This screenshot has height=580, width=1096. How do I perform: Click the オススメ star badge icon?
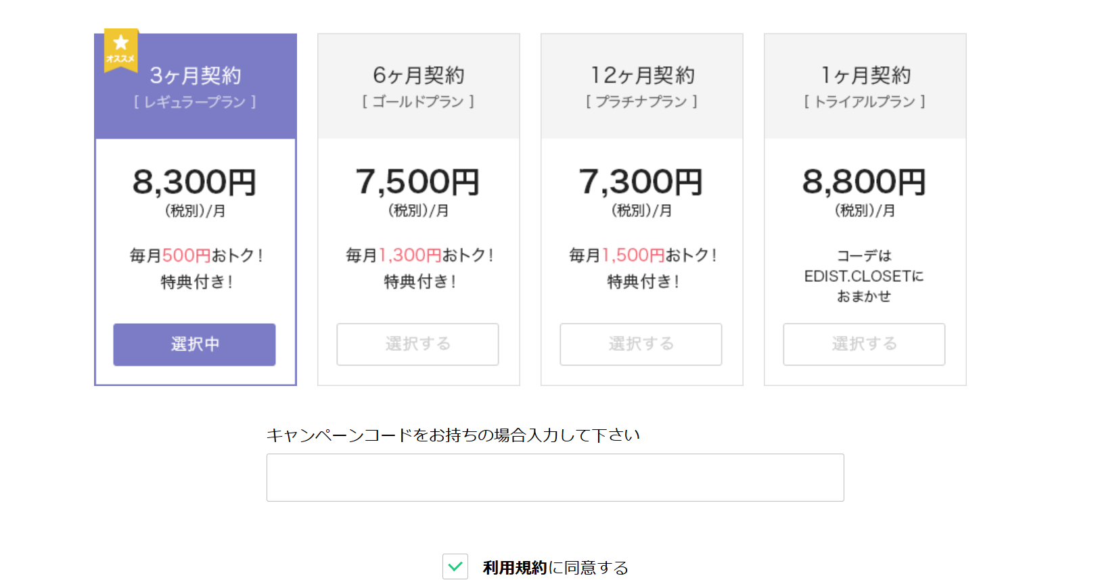coord(120,49)
